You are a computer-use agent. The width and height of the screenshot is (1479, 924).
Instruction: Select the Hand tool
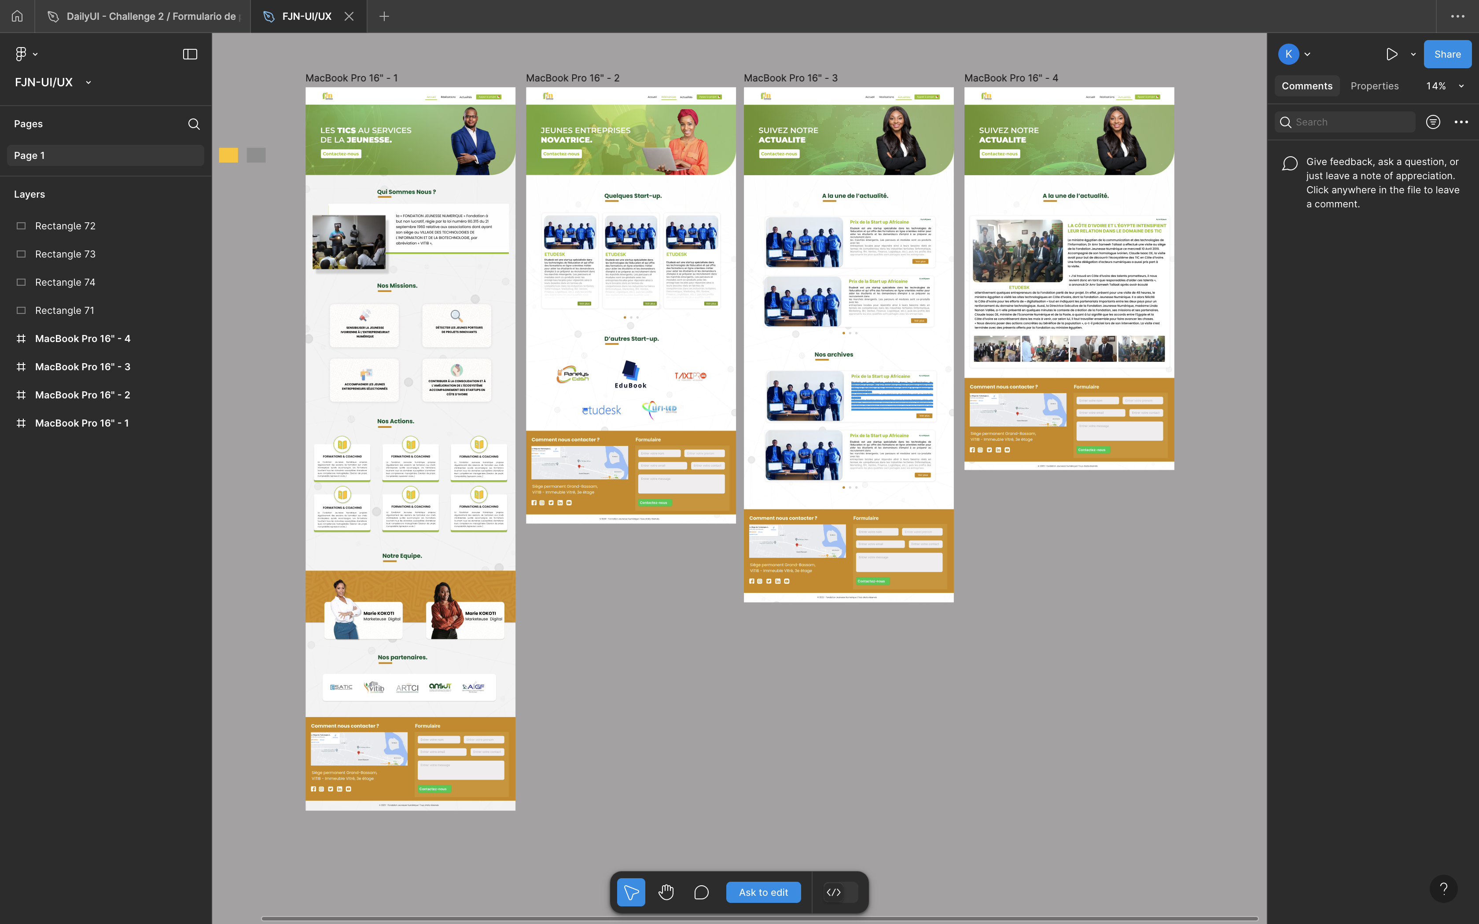click(x=666, y=892)
